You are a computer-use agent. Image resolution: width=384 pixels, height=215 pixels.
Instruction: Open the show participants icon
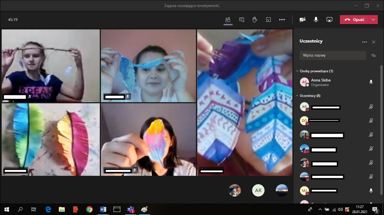[x=228, y=20]
